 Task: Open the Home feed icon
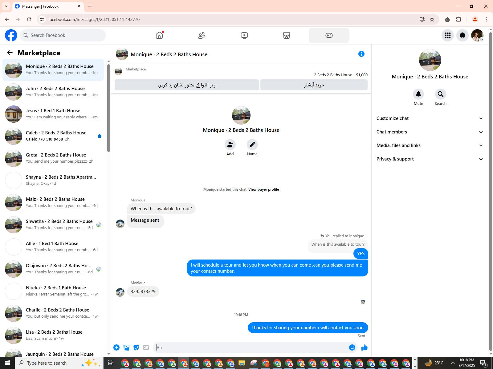(159, 35)
